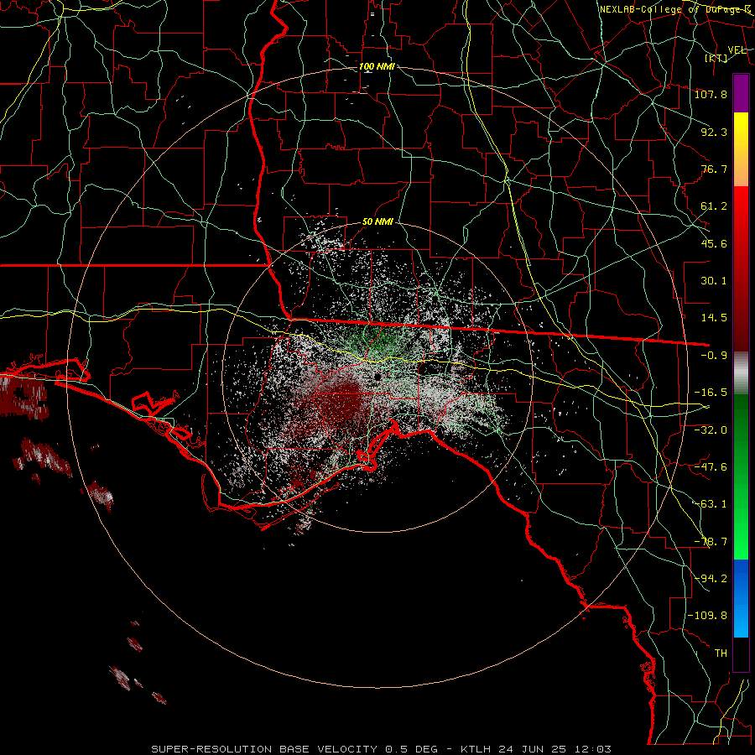Select the 76.7 scale value

(714, 169)
